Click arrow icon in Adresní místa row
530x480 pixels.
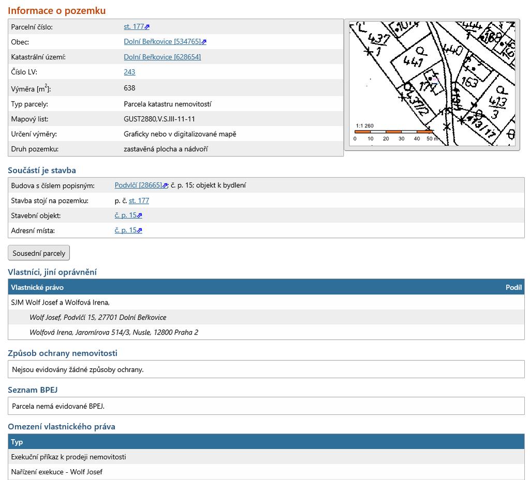point(139,230)
